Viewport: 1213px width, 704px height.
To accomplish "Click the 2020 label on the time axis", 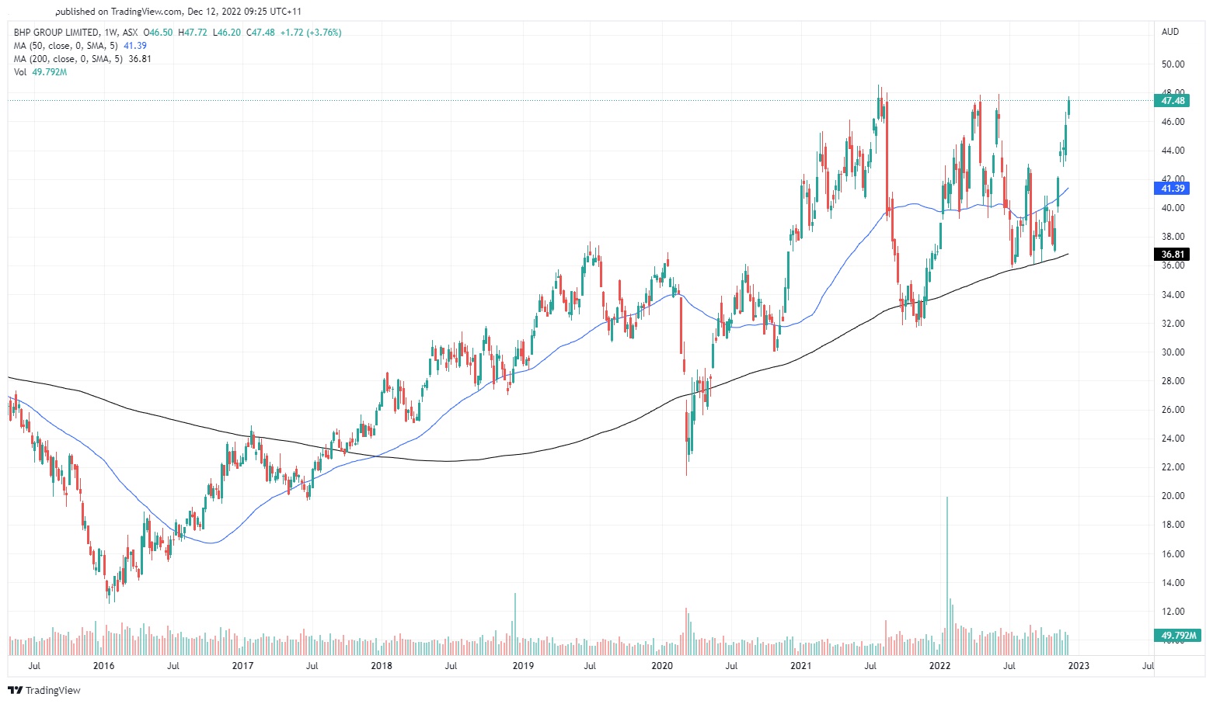I will point(662,666).
